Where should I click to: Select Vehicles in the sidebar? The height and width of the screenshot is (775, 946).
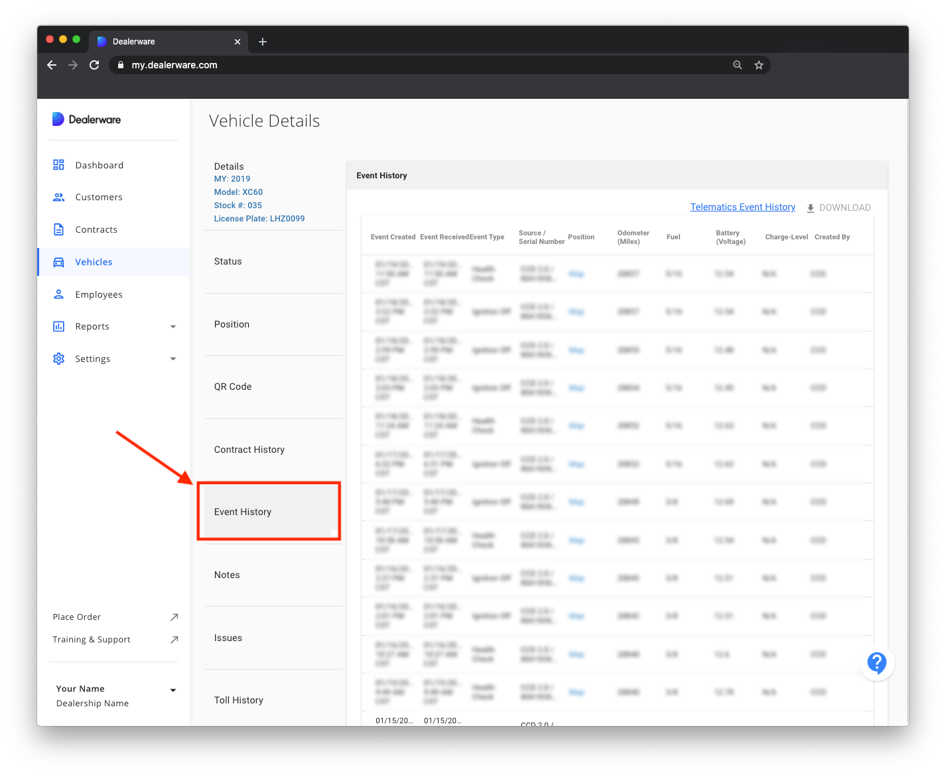113,262
